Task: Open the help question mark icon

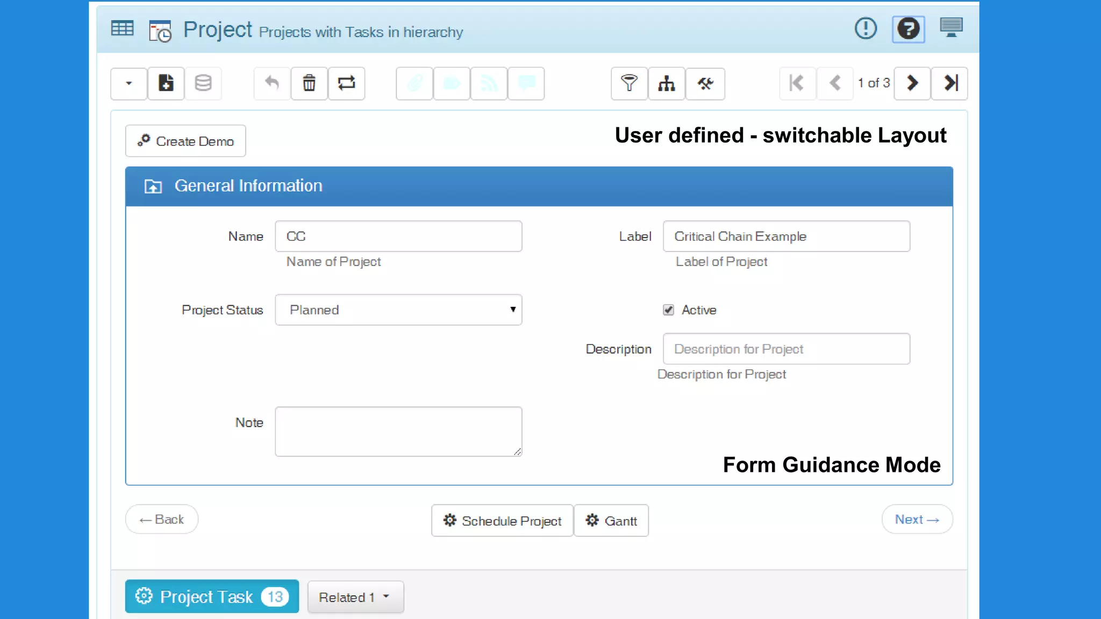Action: point(908,29)
